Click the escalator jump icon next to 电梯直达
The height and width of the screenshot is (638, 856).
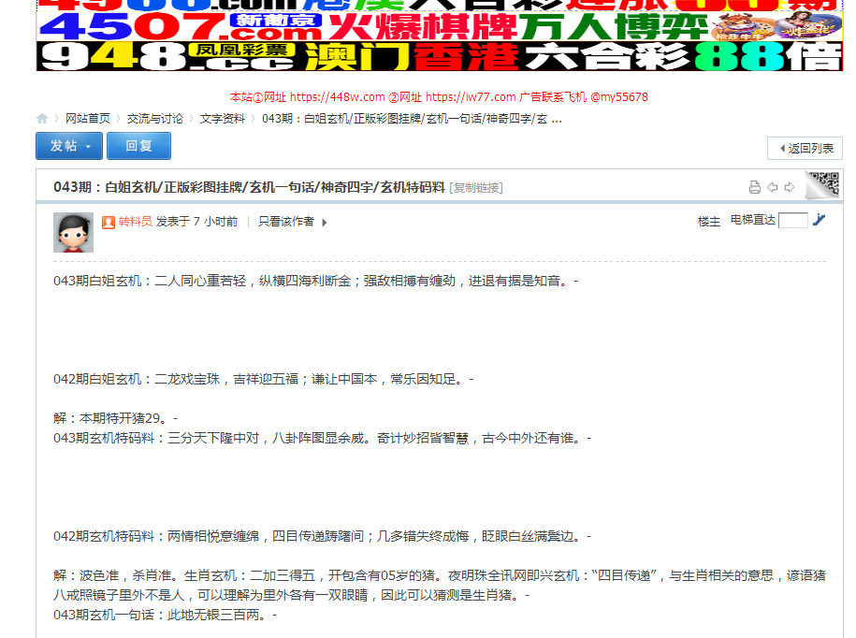(x=820, y=222)
